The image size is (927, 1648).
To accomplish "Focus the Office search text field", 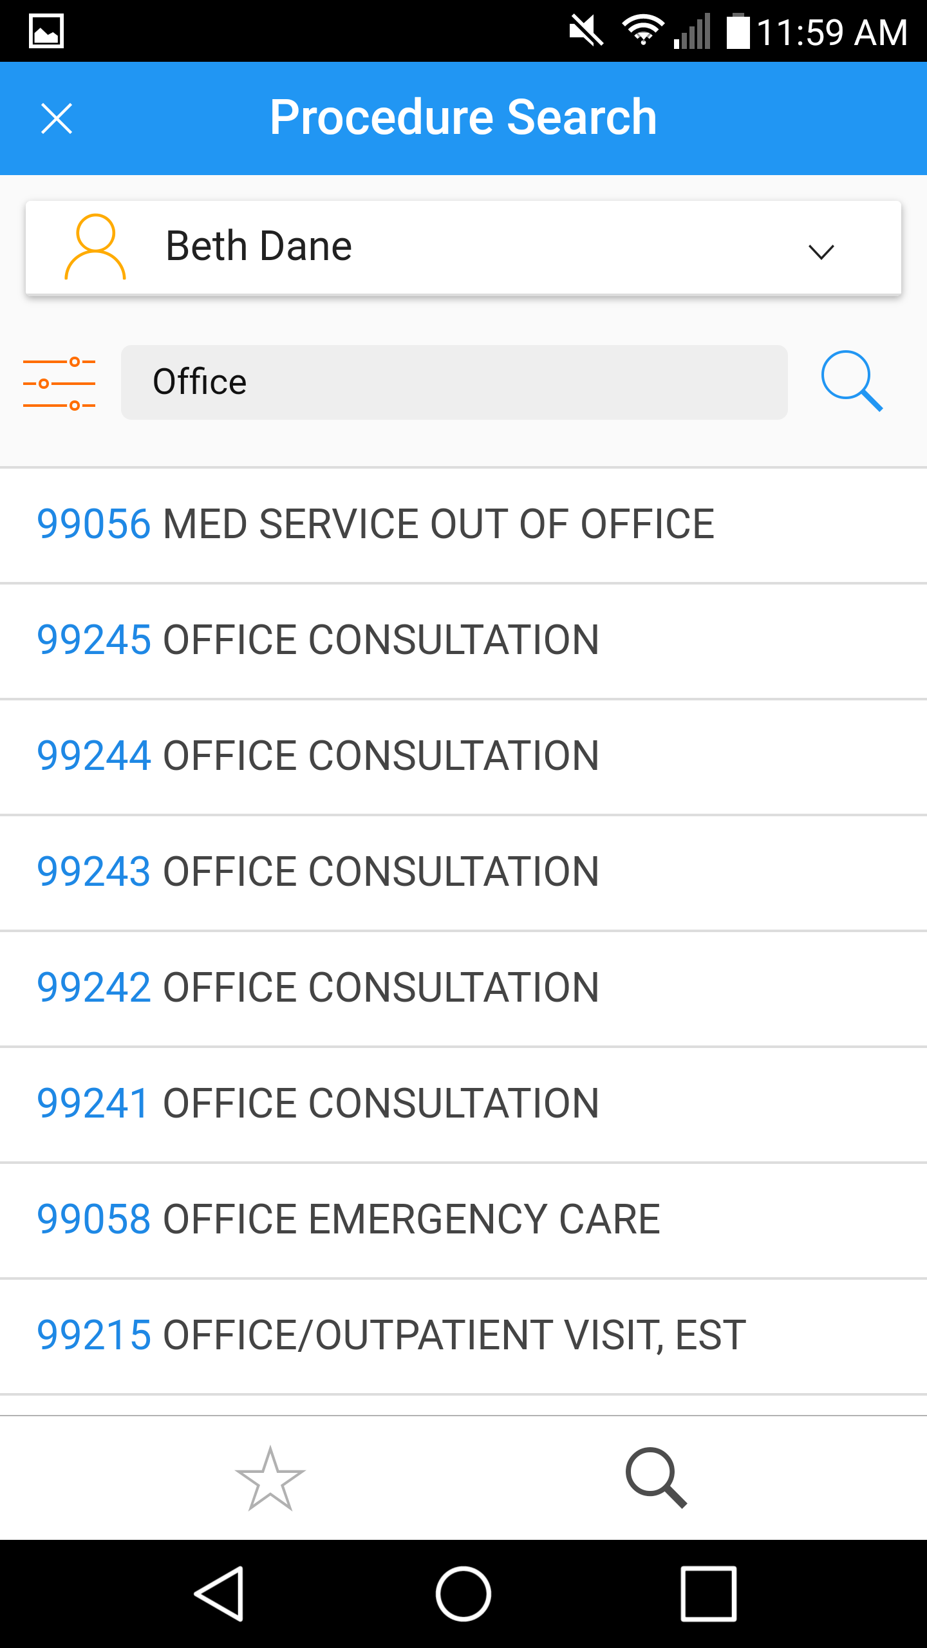I will pyautogui.click(x=454, y=382).
